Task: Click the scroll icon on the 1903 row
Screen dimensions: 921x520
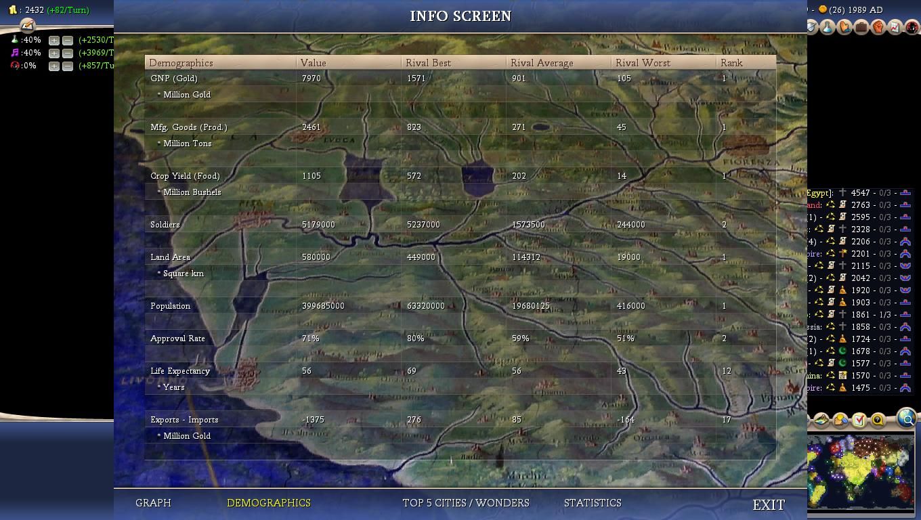Action: [831, 303]
